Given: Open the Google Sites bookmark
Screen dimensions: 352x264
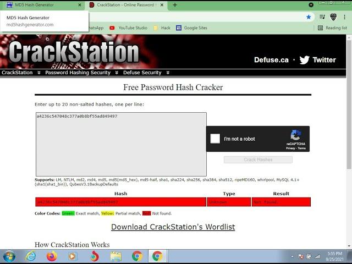Looking at the screenshot, I should [x=191, y=28].
